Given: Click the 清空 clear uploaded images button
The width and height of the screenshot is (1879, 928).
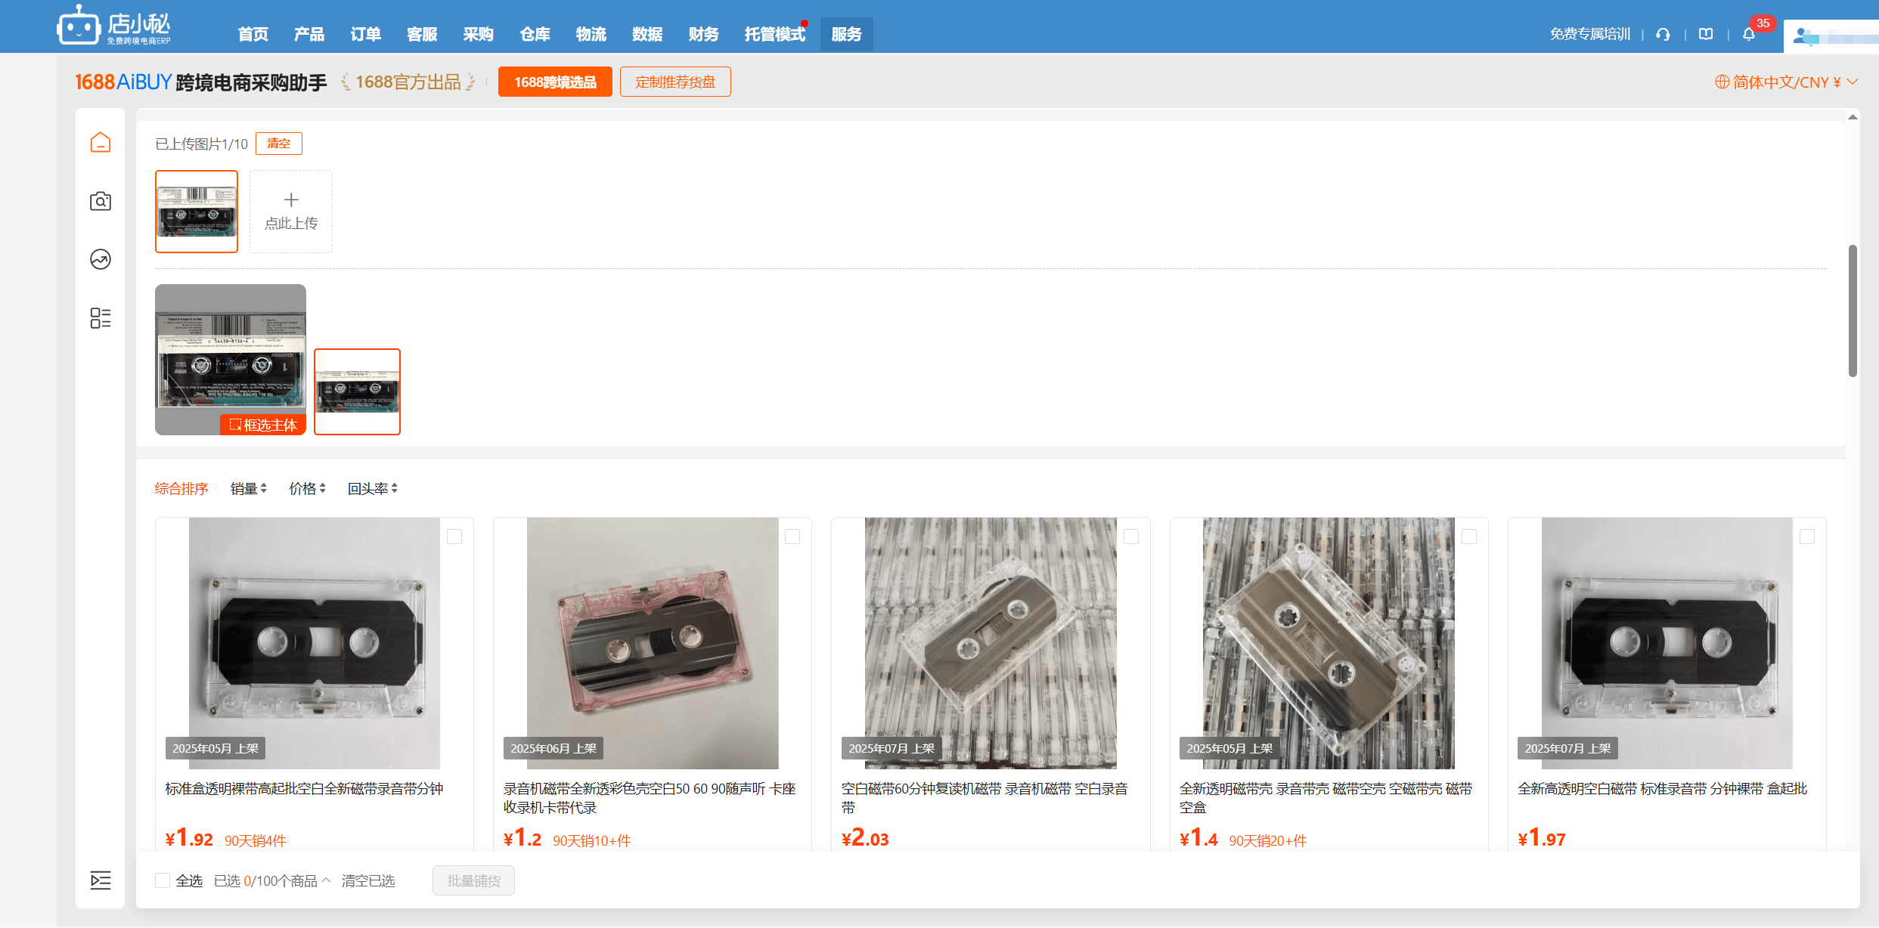Looking at the screenshot, I should (x=279, y=144).
